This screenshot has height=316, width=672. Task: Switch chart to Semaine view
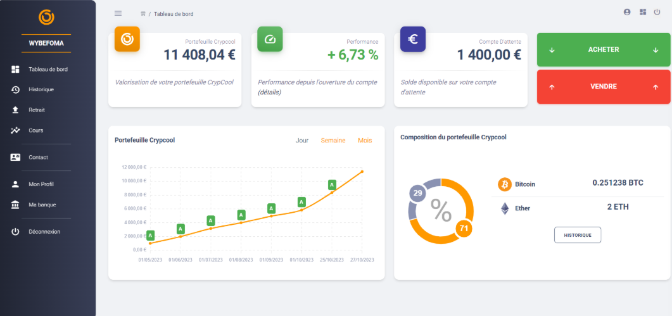pyautogui.click(x=333, y=141)
